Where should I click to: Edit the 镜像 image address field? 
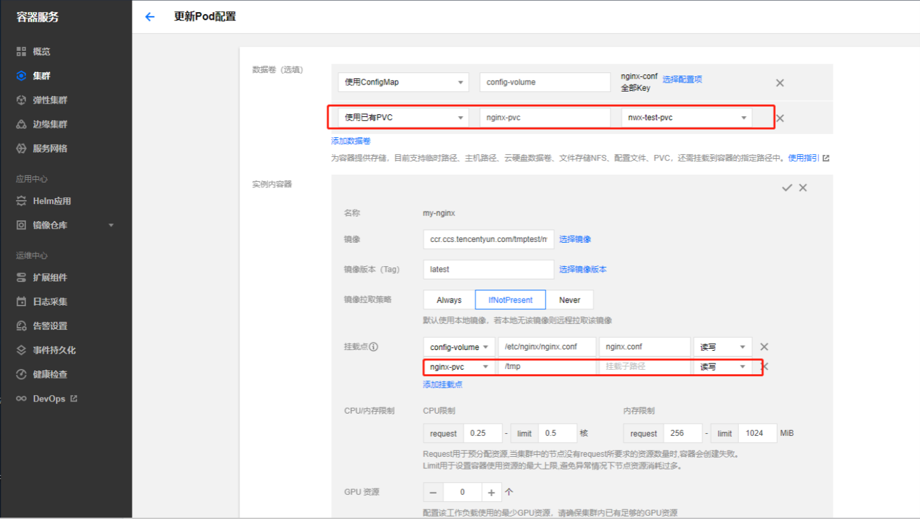[x=488, y=239]
